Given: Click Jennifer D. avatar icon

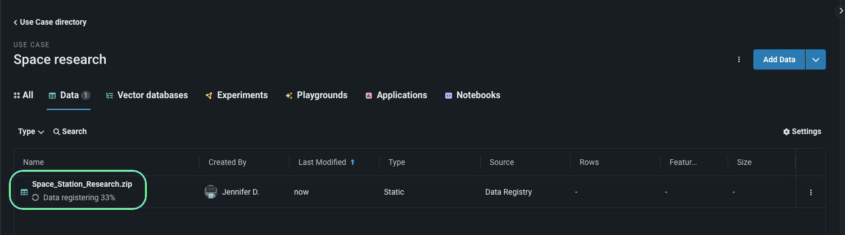Looking at the screenshot, I should [211, 192].
